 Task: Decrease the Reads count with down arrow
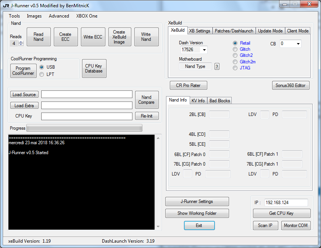coord(21,44)
